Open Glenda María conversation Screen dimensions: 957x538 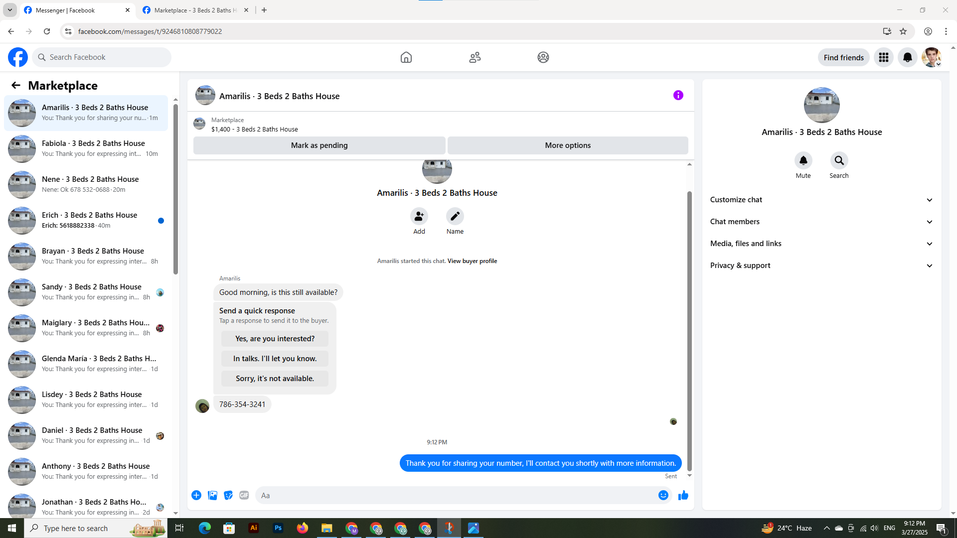tap(86, 364)
